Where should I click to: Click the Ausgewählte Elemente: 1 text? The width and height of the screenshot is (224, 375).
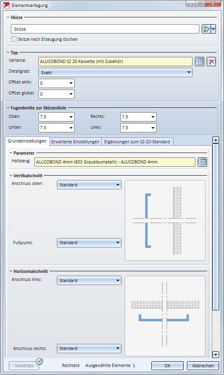coord(110,365)
